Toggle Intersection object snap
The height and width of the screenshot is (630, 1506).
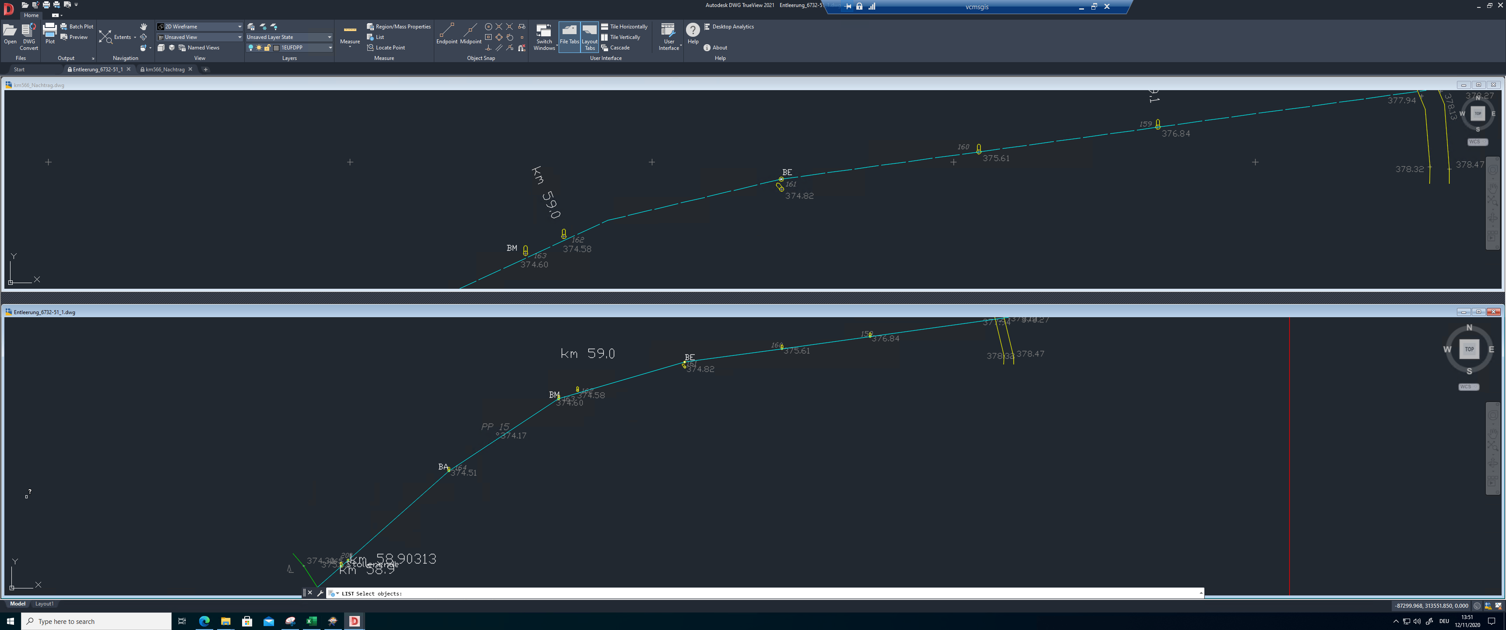[499, 26]
